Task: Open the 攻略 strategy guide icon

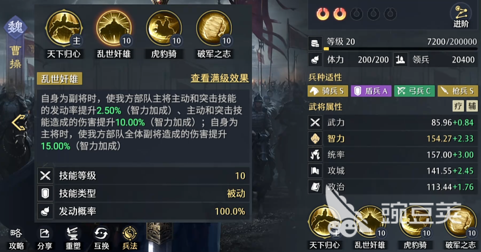Action: [x=16, y=239]
